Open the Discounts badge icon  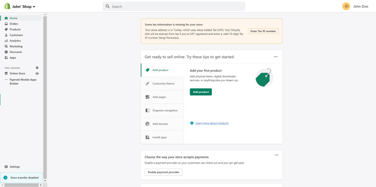(6, 52)
